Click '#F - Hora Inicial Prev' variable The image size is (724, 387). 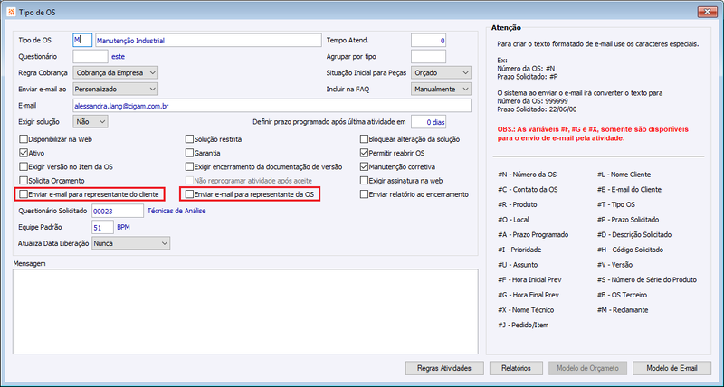tap(529, 279)
